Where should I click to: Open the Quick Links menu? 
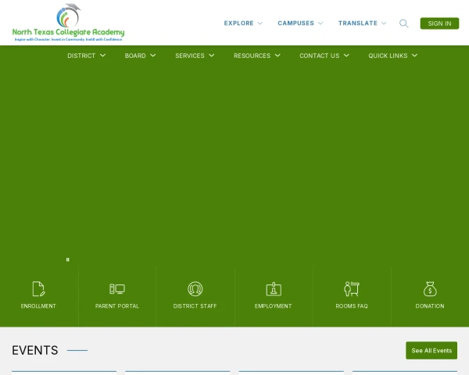pos(392,55)
